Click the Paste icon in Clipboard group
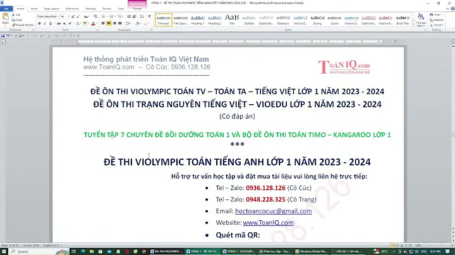The height and width of the screenshot is (255, 455). (6, 17)
